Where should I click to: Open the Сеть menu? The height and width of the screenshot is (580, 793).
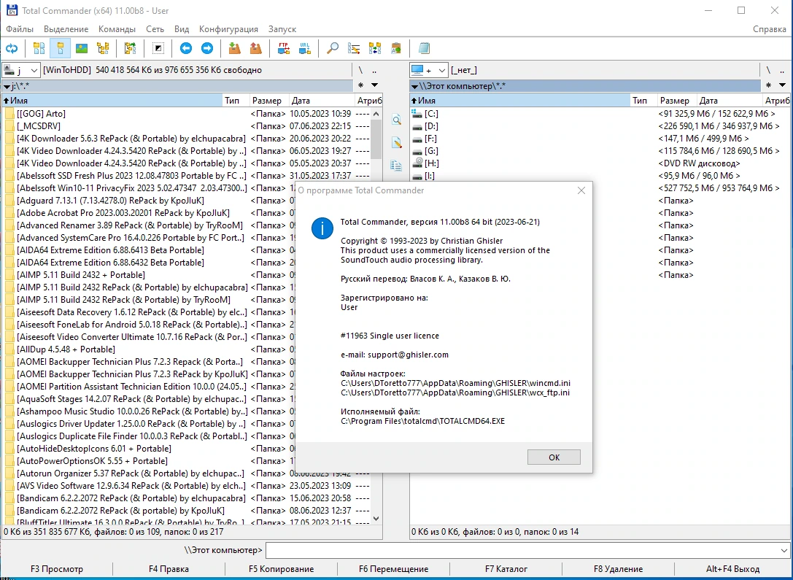click(155, 29)
